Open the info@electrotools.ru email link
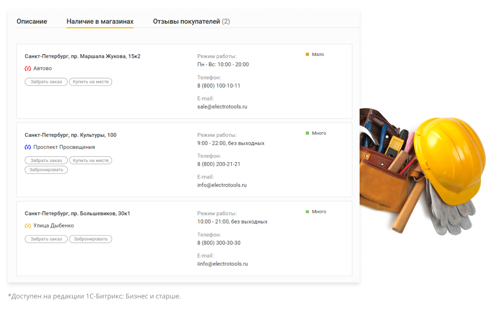The image size is (496, 322). pyautogui.click(x=222, y=185)
